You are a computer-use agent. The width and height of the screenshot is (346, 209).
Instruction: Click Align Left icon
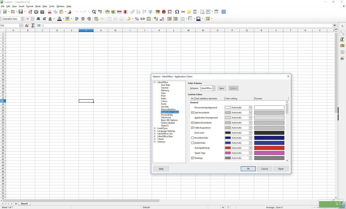pos(77,19)
